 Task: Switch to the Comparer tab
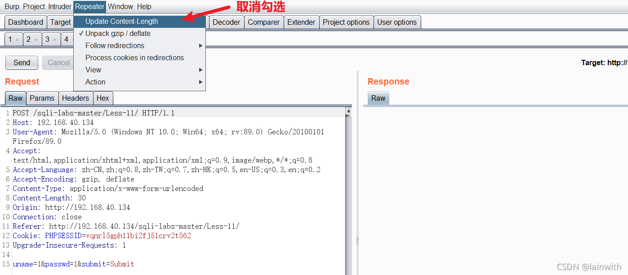click(x=264, y=22)
